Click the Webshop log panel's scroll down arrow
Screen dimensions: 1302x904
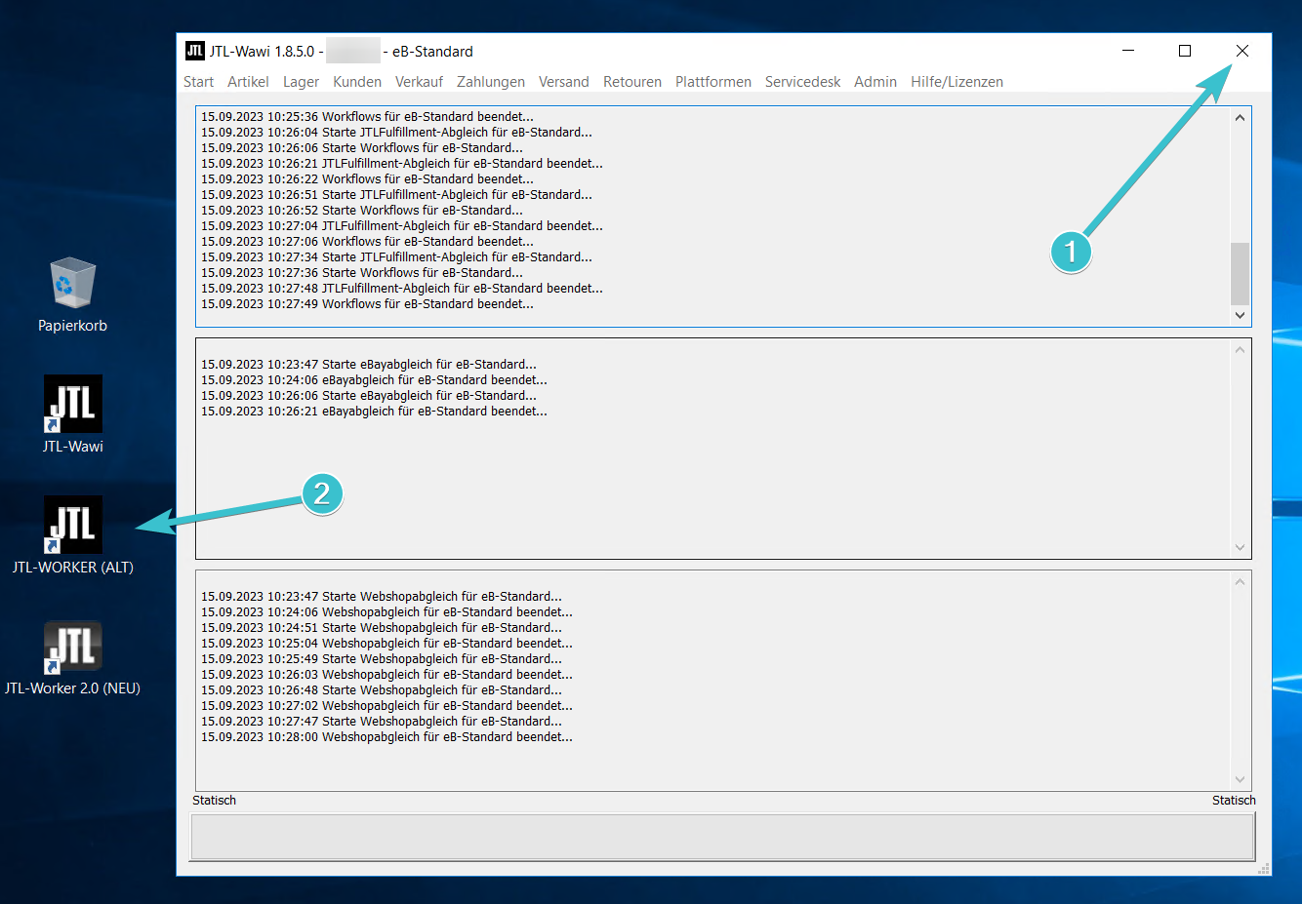pos(1240,779)
